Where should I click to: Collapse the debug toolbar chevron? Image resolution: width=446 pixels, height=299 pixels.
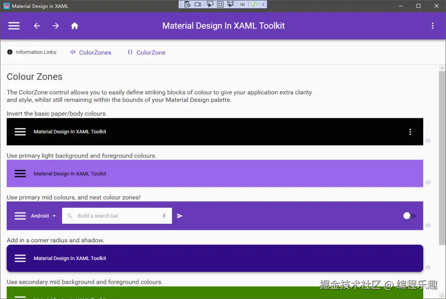(x=263, y=4)
